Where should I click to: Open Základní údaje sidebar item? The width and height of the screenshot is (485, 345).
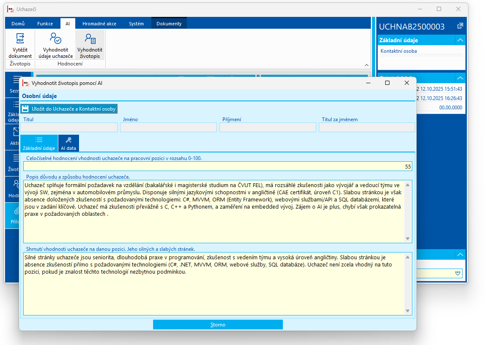[x=13, y=111]
